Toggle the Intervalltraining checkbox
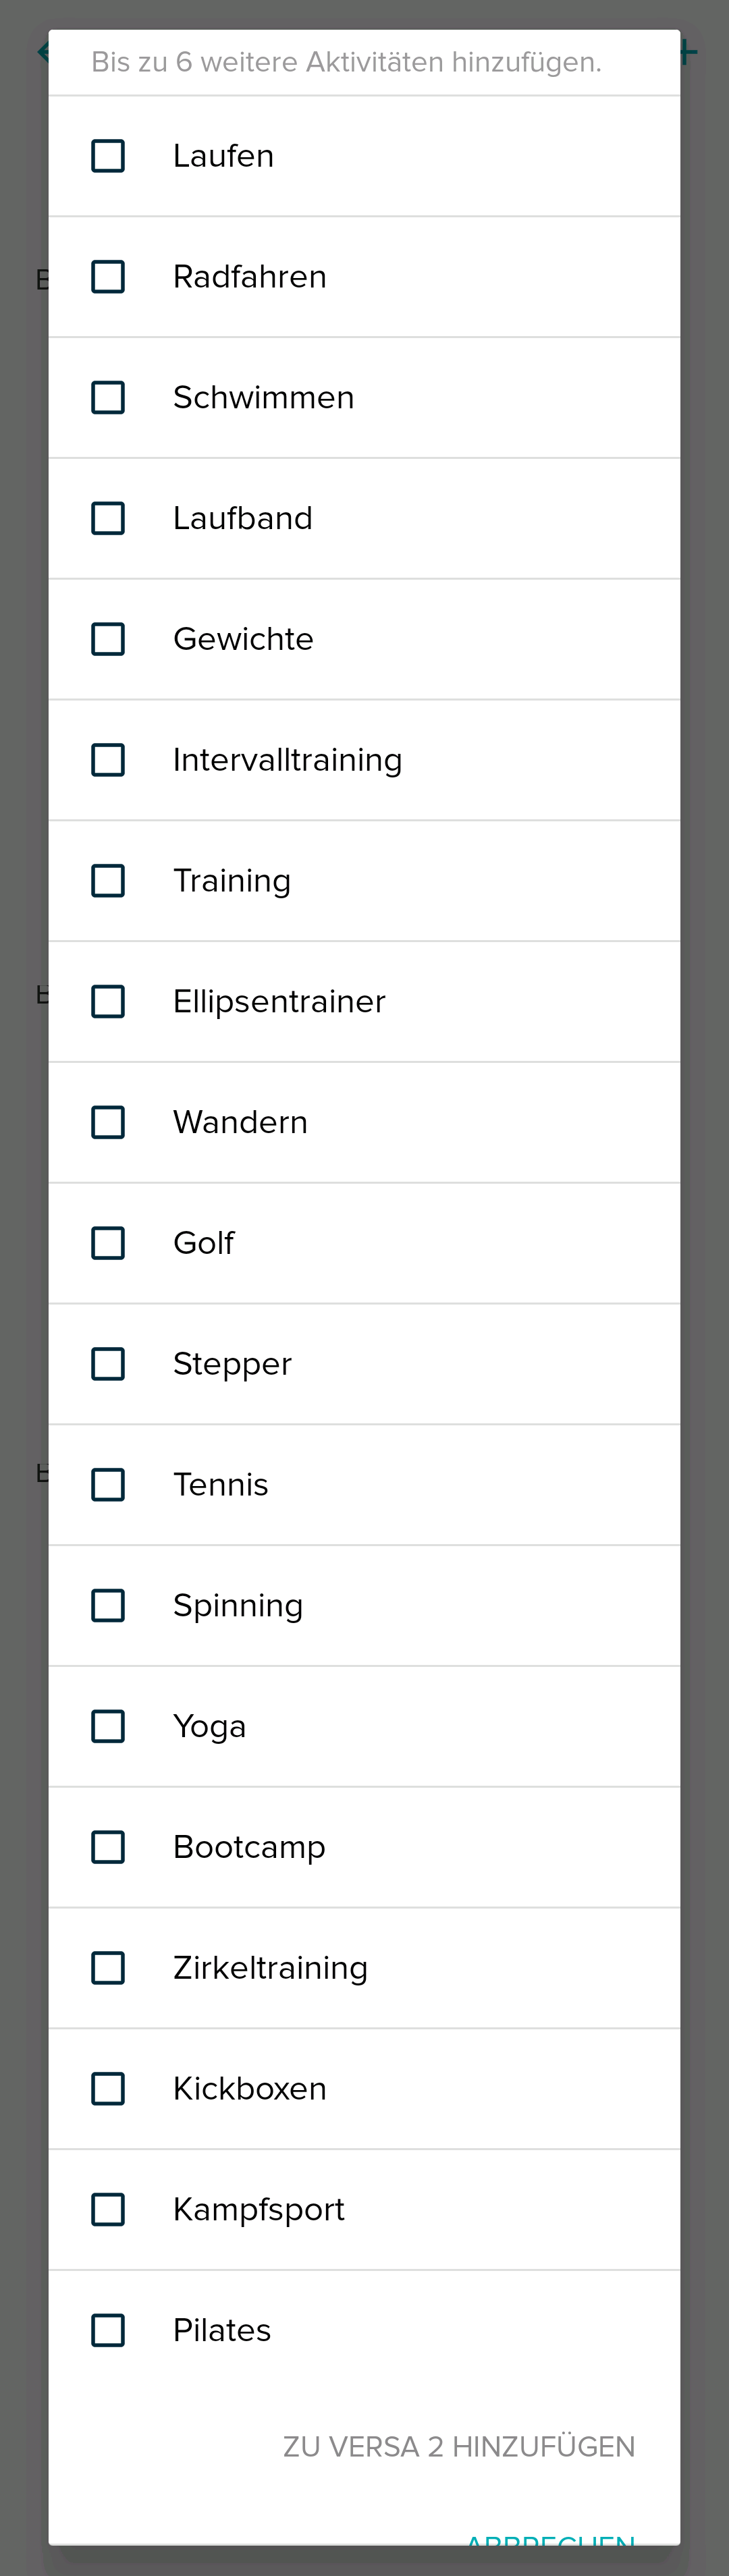The height and width of the screenshot is (2576, 729). point(108,760)
